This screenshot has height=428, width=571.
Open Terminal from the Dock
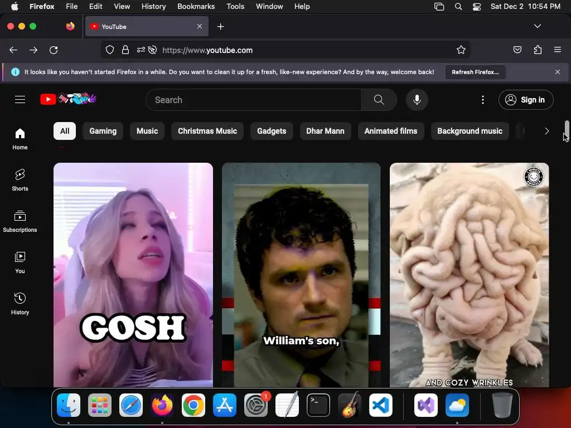point(318,405)
